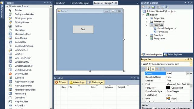This screenshot has width=194, height=109.
Task: Click the Categorized view icon in Properties
Action: 143,69
